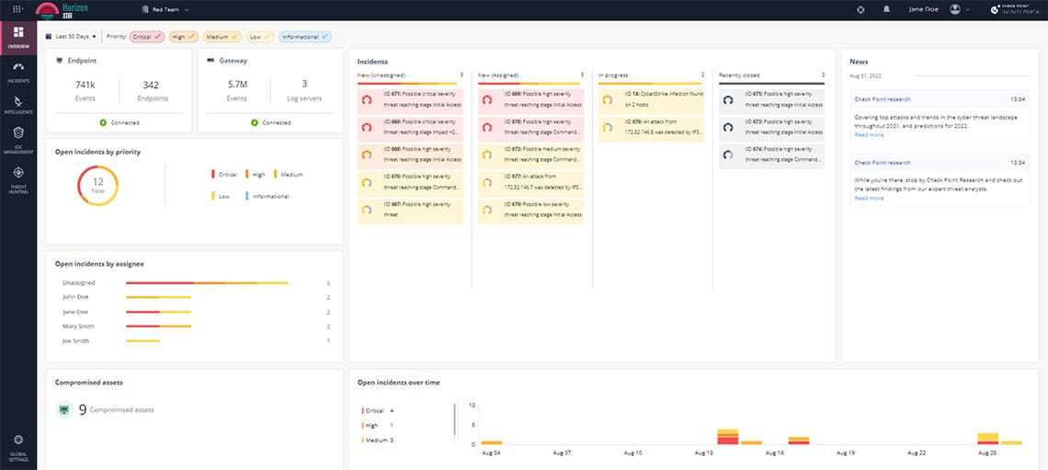Click Read more under the 2021 trends article
This screenshot has height=470, width=1048.
(x=869, y=135)
